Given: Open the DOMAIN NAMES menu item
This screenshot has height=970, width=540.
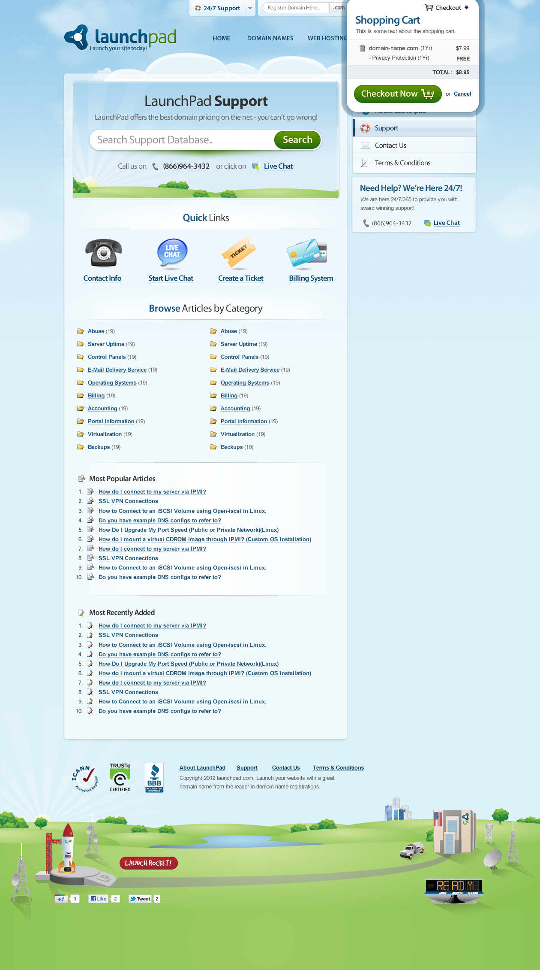Looking at the screenshot, I should coord(270,38).
